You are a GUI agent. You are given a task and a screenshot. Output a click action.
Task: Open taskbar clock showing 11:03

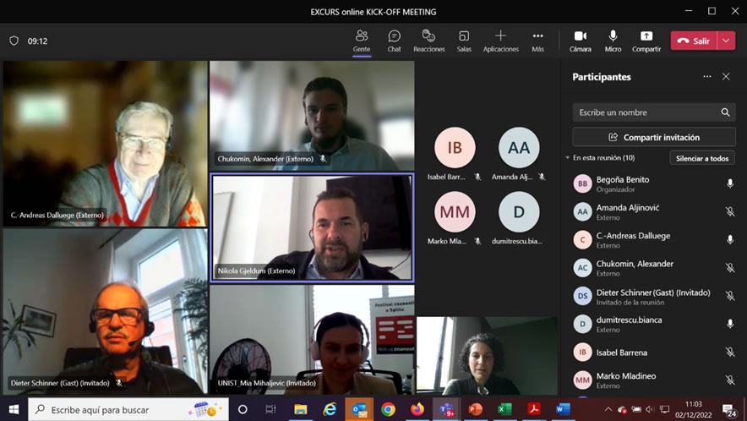[x=693, y=409]
